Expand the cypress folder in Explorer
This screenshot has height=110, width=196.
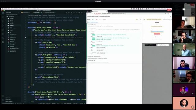click(x=12, y=25)
